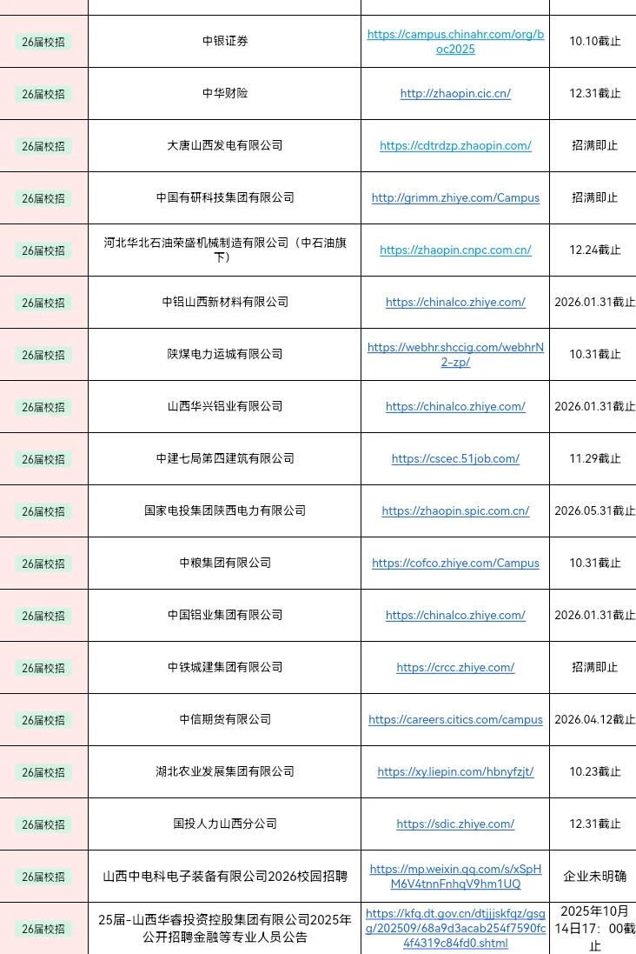Click the 国家电投集团陕西电力有限公司 cell
The width and height of the screenshot is (636, 954).
pos(225,511)
